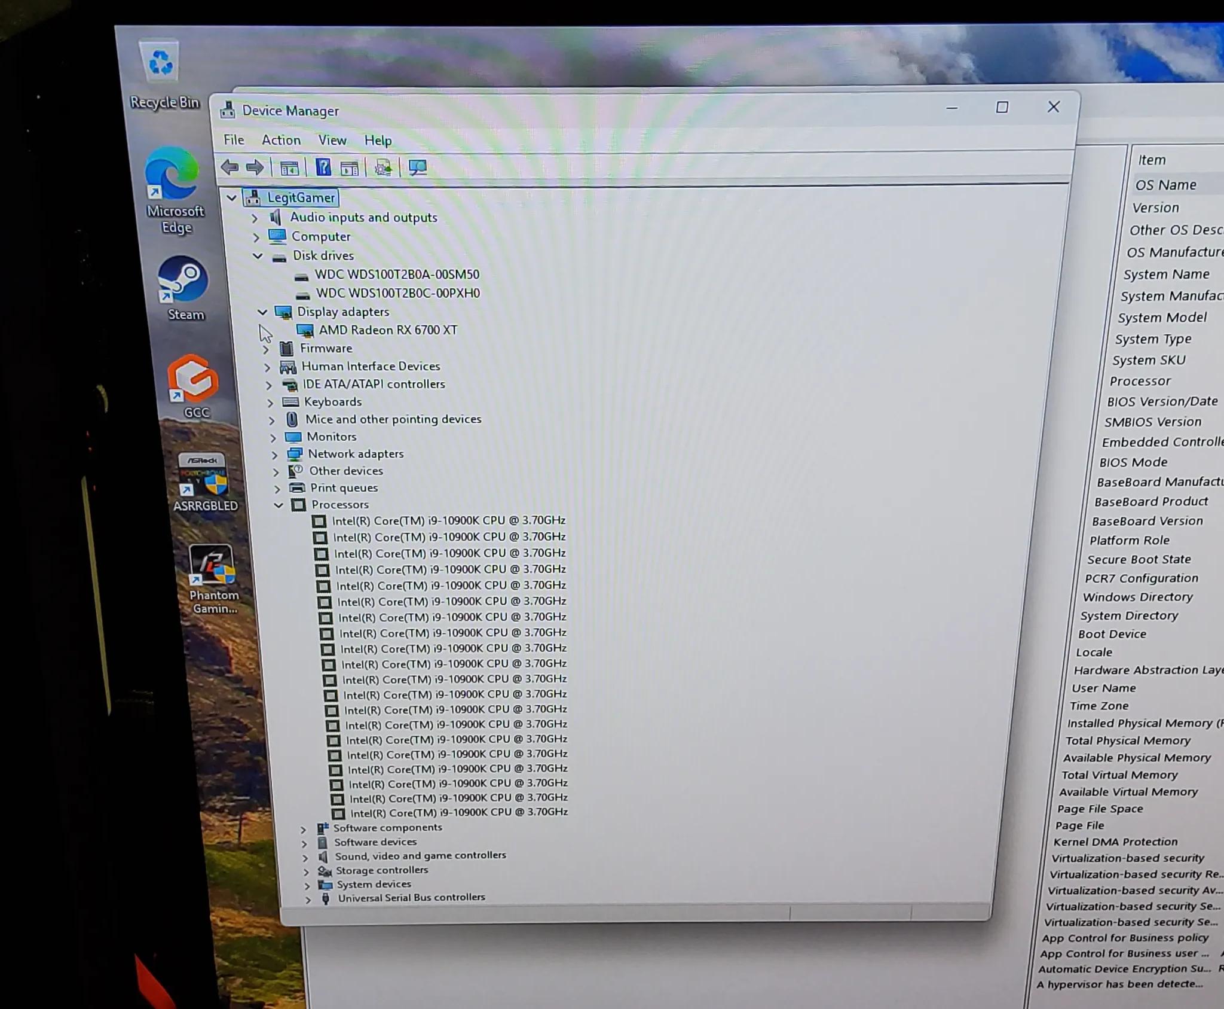Select the Network adapters category
The height and width of the screenshot is (1009, 1224).
point(356,454)
